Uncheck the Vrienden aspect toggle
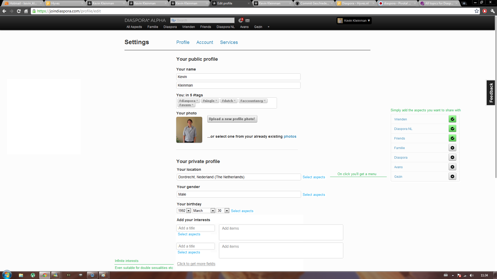Viewport: 497px width, 279px height. [452, 119]
